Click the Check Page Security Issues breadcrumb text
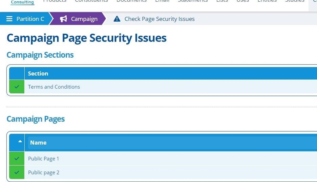The image size is (317, 182). (x=159, y=19)
